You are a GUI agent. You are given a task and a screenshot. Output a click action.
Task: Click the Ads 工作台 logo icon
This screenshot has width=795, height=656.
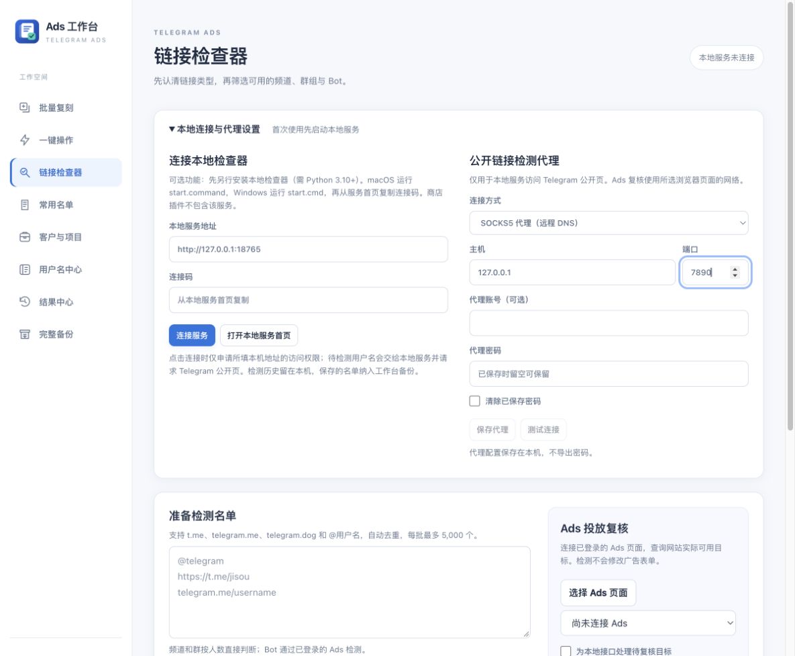click(27, 32)
